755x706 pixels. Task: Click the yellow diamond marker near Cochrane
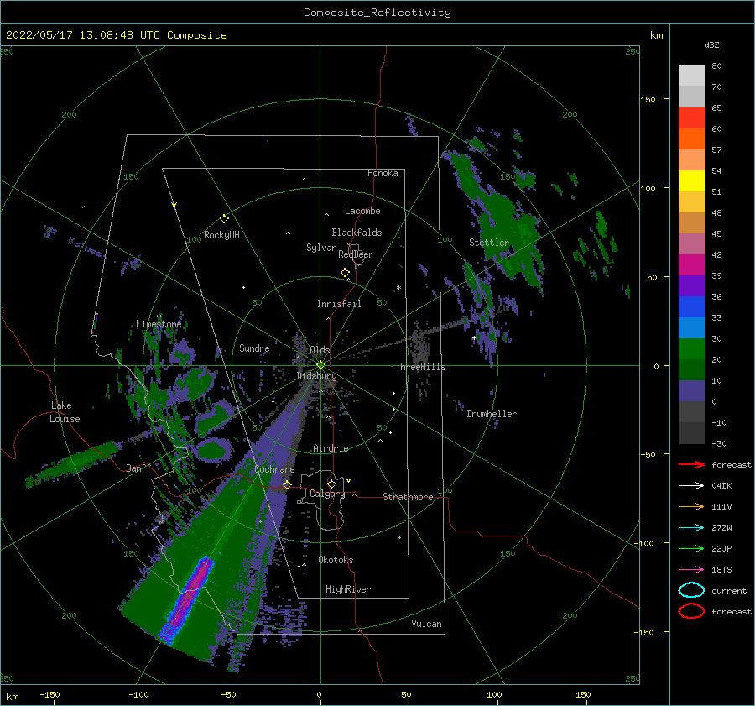[x=287, y=484]
